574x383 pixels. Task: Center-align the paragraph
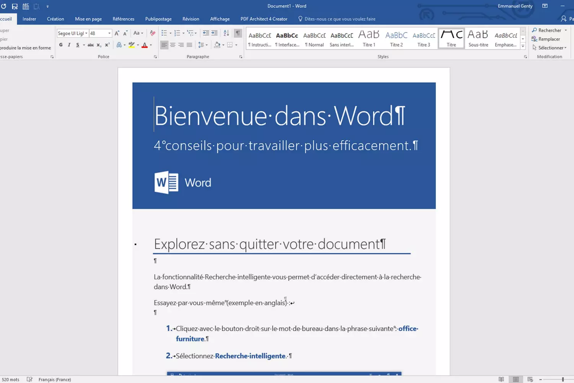[x=173, y=45]
